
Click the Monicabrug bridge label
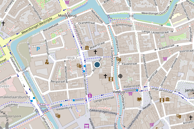tap(67, 16)
